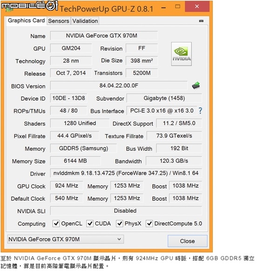Click the Bus Width field 192 Bit
This screenshot has width=258, height=273.
tap(179, 149)
